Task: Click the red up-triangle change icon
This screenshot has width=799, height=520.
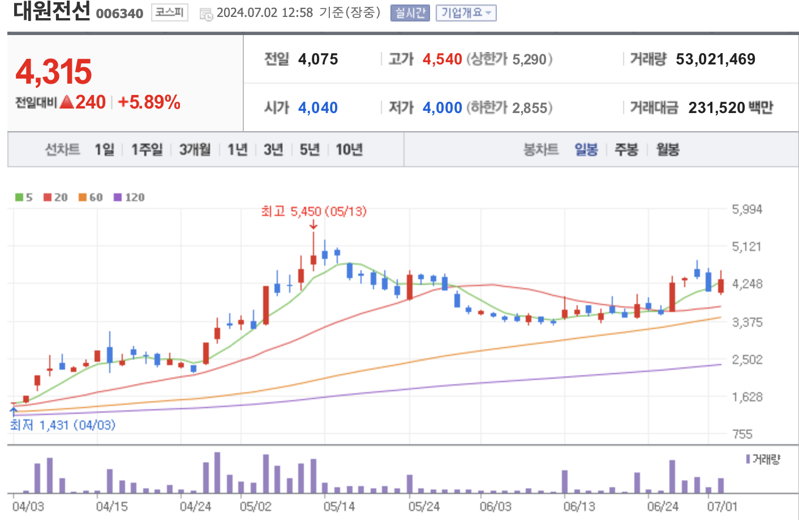Action: 67,102
